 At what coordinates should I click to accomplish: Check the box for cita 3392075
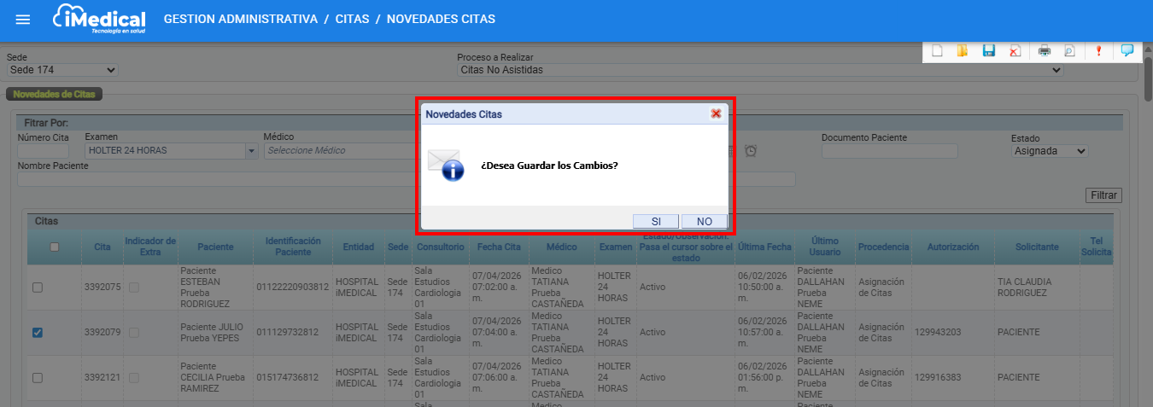38,288
